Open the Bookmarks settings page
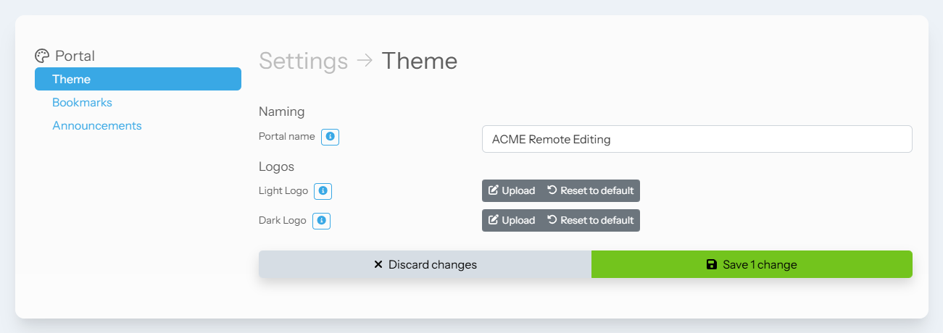The image size is (943, 333). point(82,103)
